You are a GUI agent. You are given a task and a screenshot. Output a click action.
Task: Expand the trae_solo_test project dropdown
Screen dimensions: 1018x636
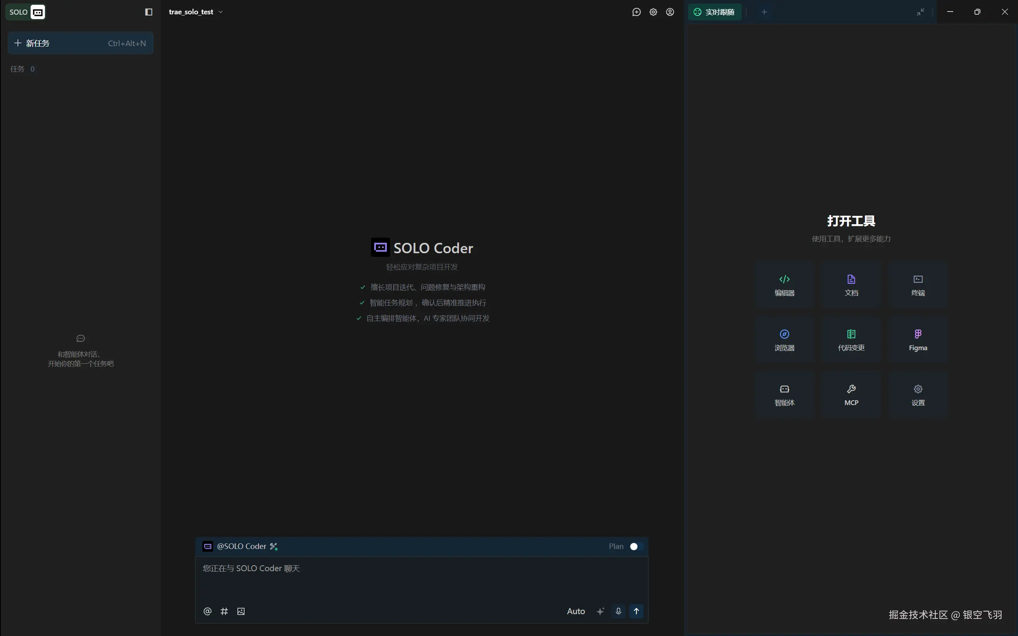coord(196,12)
